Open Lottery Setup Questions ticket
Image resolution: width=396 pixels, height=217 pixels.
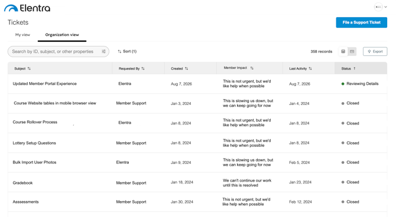click(34, 143)
